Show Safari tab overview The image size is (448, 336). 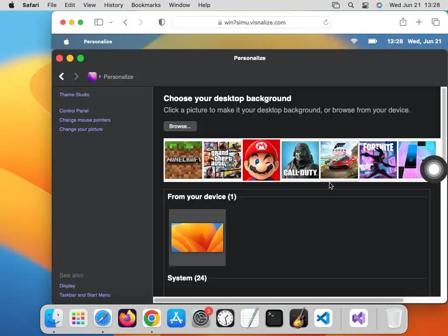pyautogui.click(x=435, y=22)
